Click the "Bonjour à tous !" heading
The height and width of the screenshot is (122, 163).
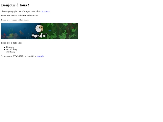(x=15, y=5)
